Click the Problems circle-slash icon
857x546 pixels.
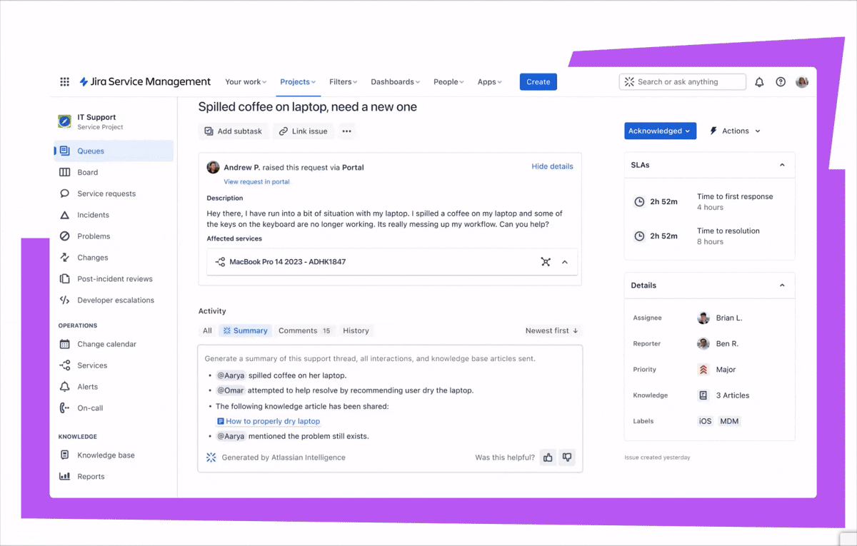tap(64, 236)
